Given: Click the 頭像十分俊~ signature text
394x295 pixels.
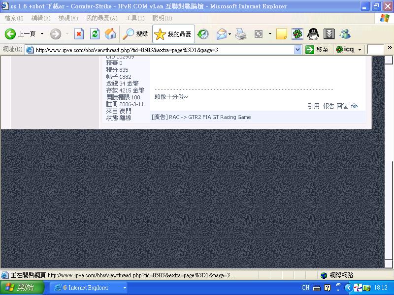Looking at the screenshot, I should click(x=171, y=97).
